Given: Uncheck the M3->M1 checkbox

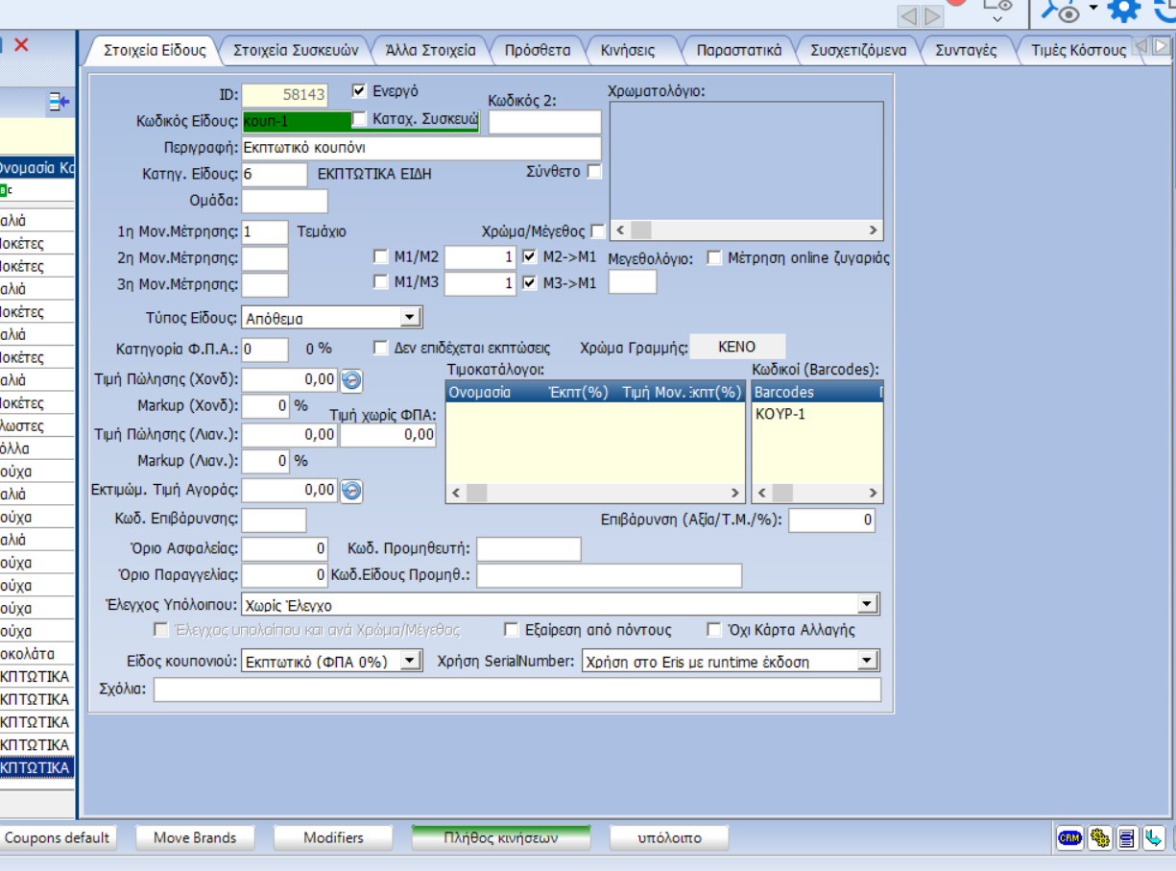Looking at the screenshot, I should click(530, 282).
